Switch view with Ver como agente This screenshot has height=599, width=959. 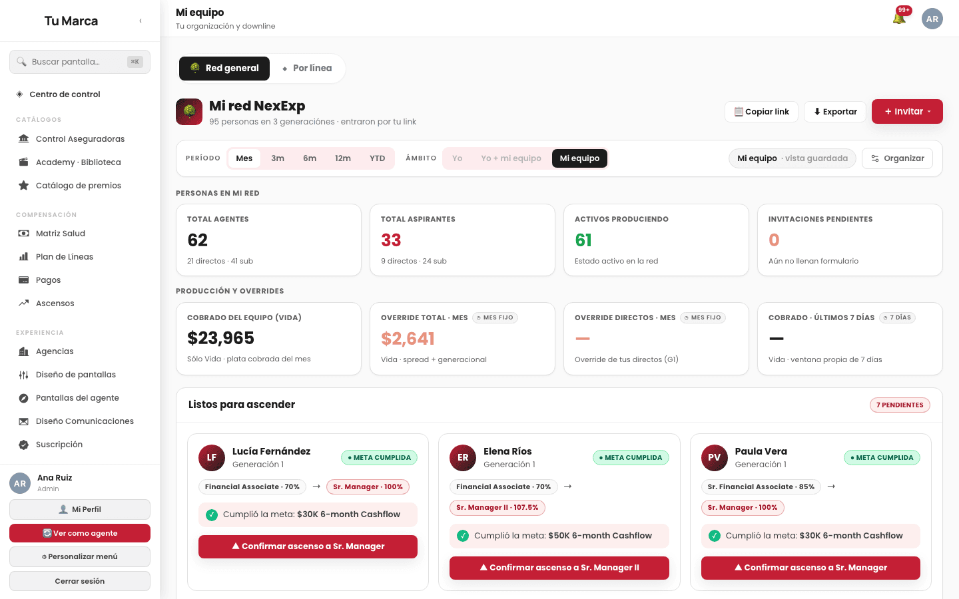(x=80, y=533)
